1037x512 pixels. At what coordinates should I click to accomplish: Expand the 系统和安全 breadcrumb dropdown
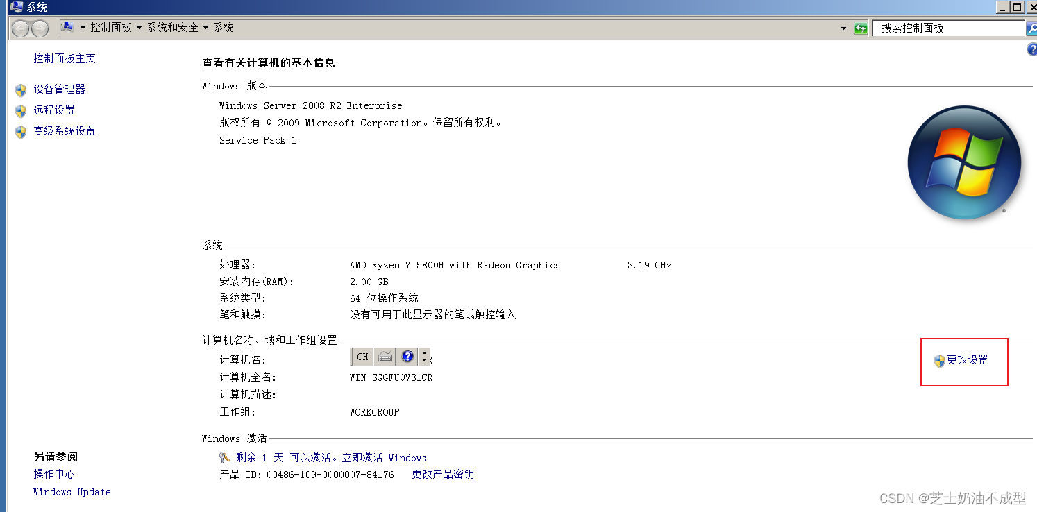tap(205, 28)
